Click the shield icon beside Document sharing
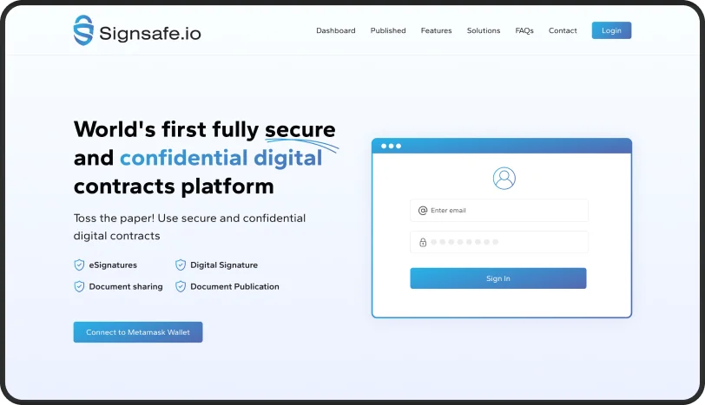The image size is (705, 405). click(x=79, y=286)
